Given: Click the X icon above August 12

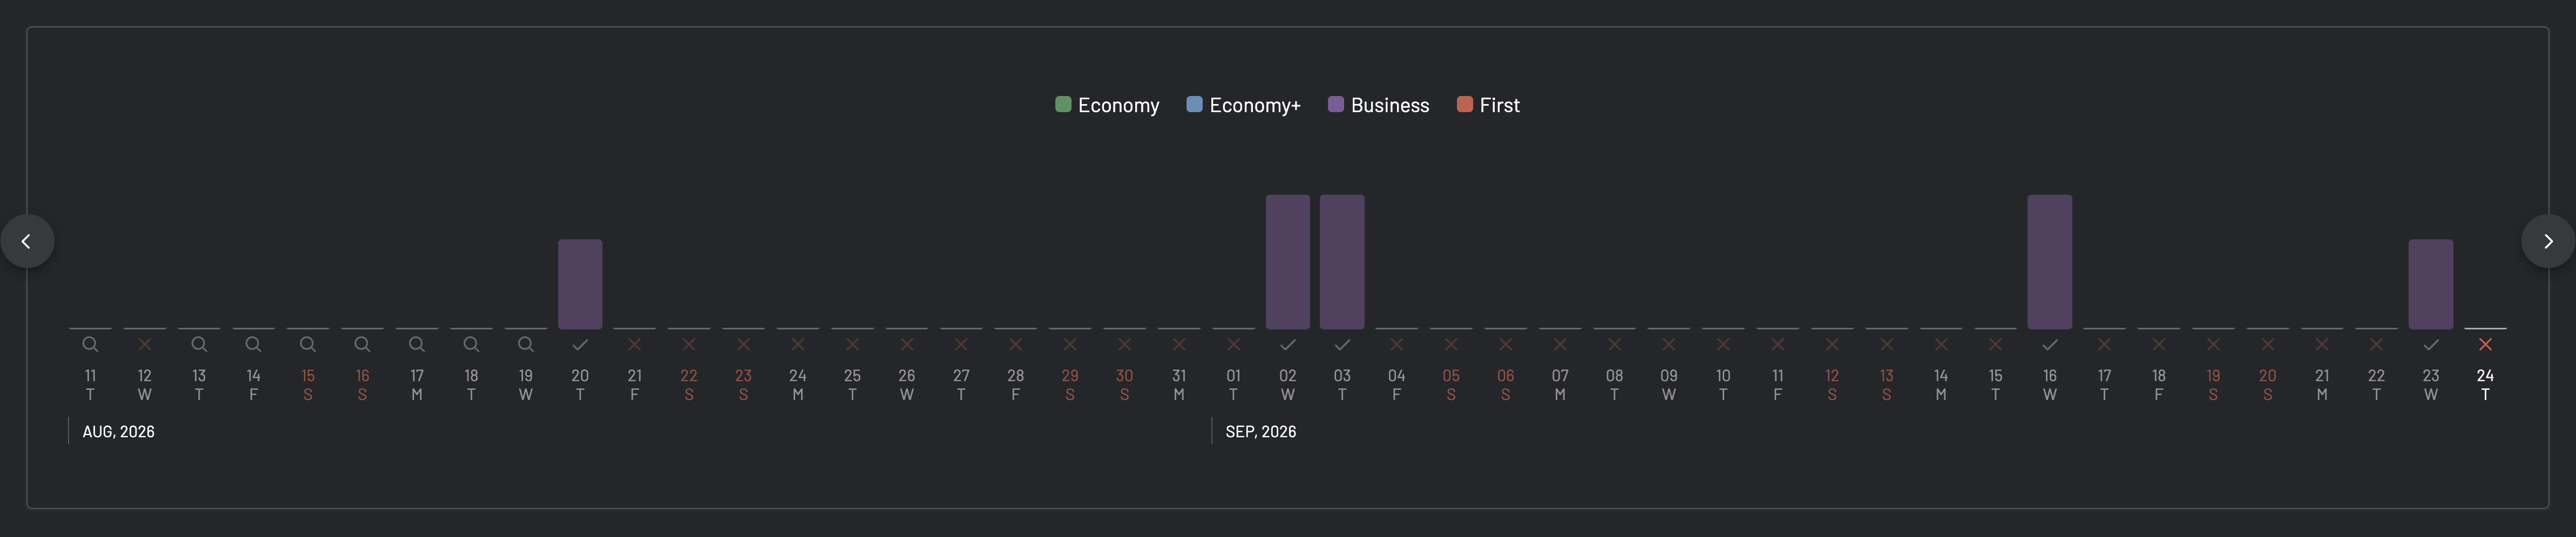Looking at the screenshot, I should (145, 345).
